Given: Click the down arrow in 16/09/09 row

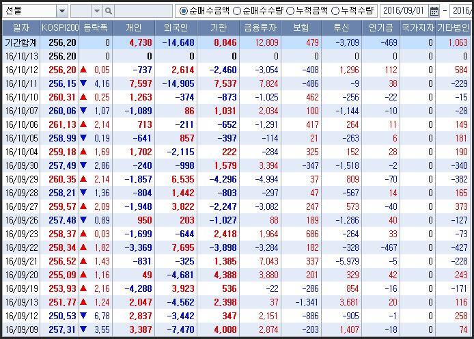Looking at the screenshot, I should click(x=83, y=329).
